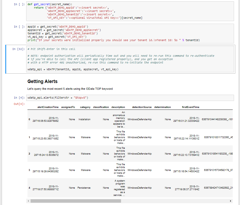This screenshot has width=240, height=205.
Task: Click the row 0 firstEventTime value 29T16:01:21
Action: [186, 119]
